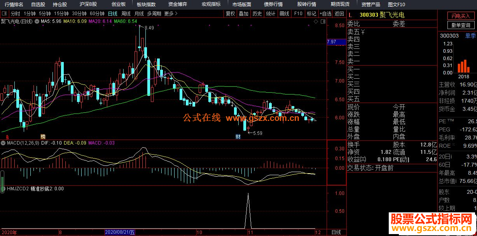Switch to 60分钟 chart period
Screen dimensions: 477x236
point(97,14)
